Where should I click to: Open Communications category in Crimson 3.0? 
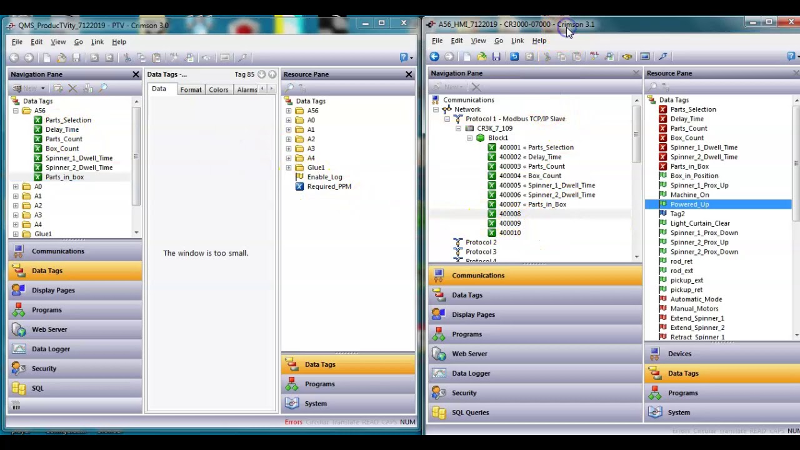coord(75,251)
